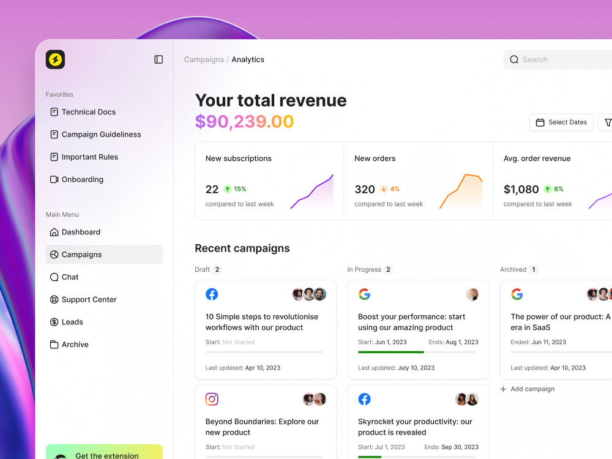The height and width of the screenshot is (459, 612).
Task: Click the Dashboard home icon
Action: 54,232
